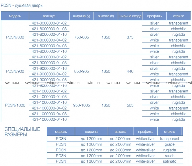Select the 'grape' glass option
Image resolution: width=192 pixels, height=166 pixels.
coord(170,144)
